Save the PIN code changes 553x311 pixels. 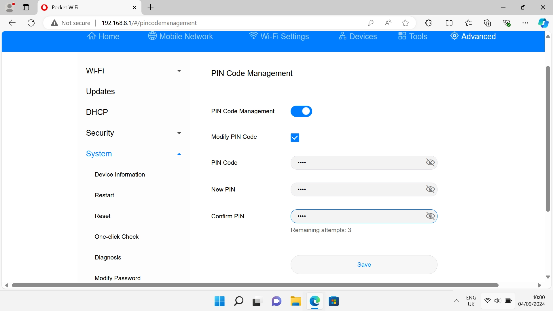pyautogui.click(x=364, y=265)
